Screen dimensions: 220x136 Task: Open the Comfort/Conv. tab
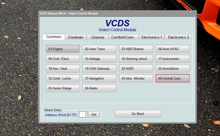(123, 37)
